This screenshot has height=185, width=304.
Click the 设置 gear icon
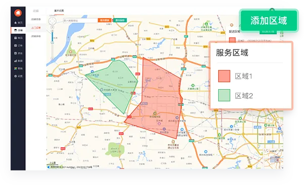coord(16,76)
